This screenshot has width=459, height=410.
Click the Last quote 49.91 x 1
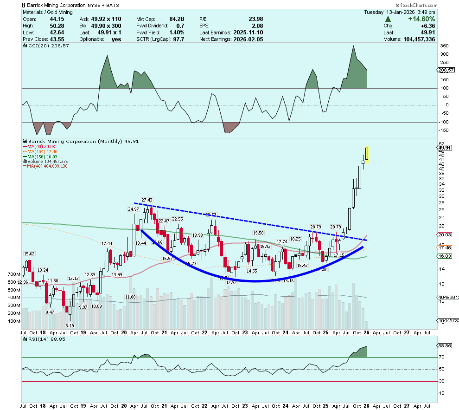click(x=109, y=33)
